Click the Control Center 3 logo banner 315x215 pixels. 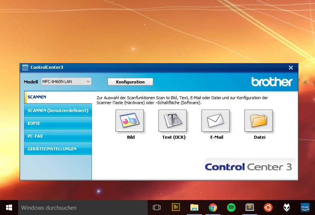point(249,167)
